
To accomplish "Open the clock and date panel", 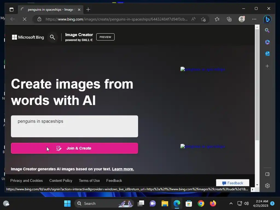I will [261, 203].
